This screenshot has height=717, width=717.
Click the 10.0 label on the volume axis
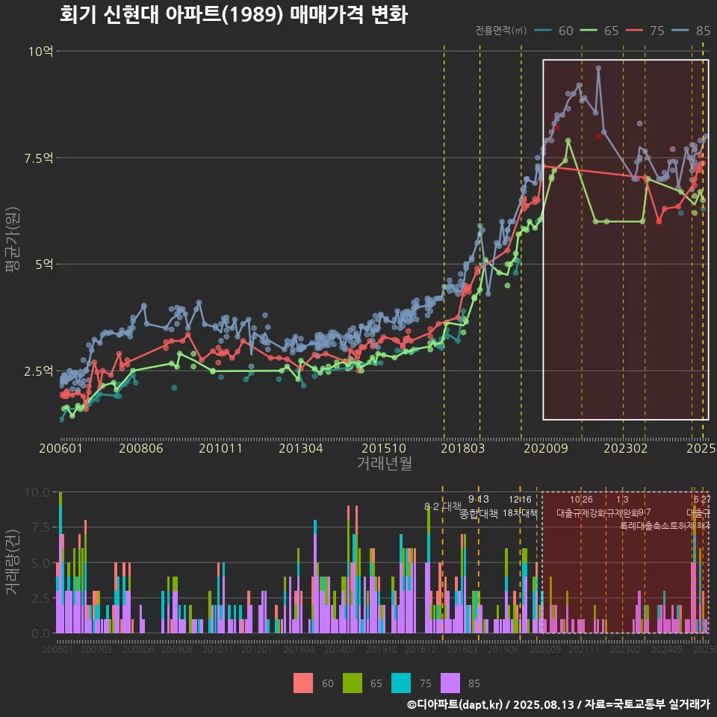point(37,492)
